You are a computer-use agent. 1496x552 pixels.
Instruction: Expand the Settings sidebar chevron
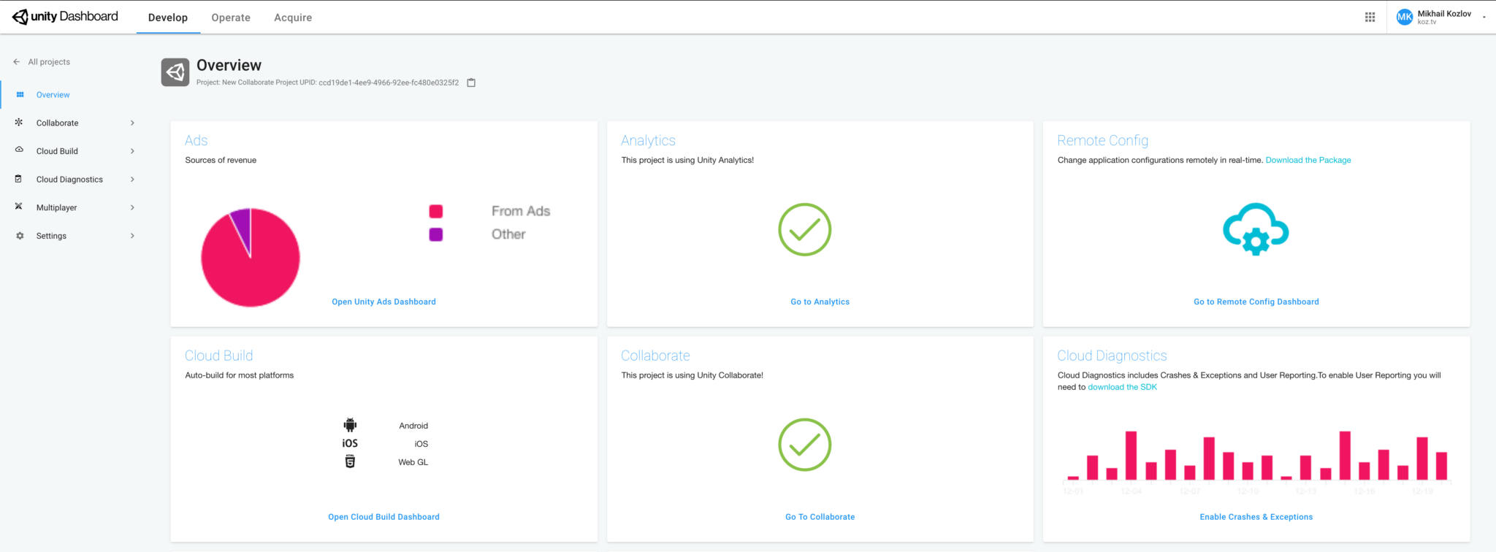point(132,236)
